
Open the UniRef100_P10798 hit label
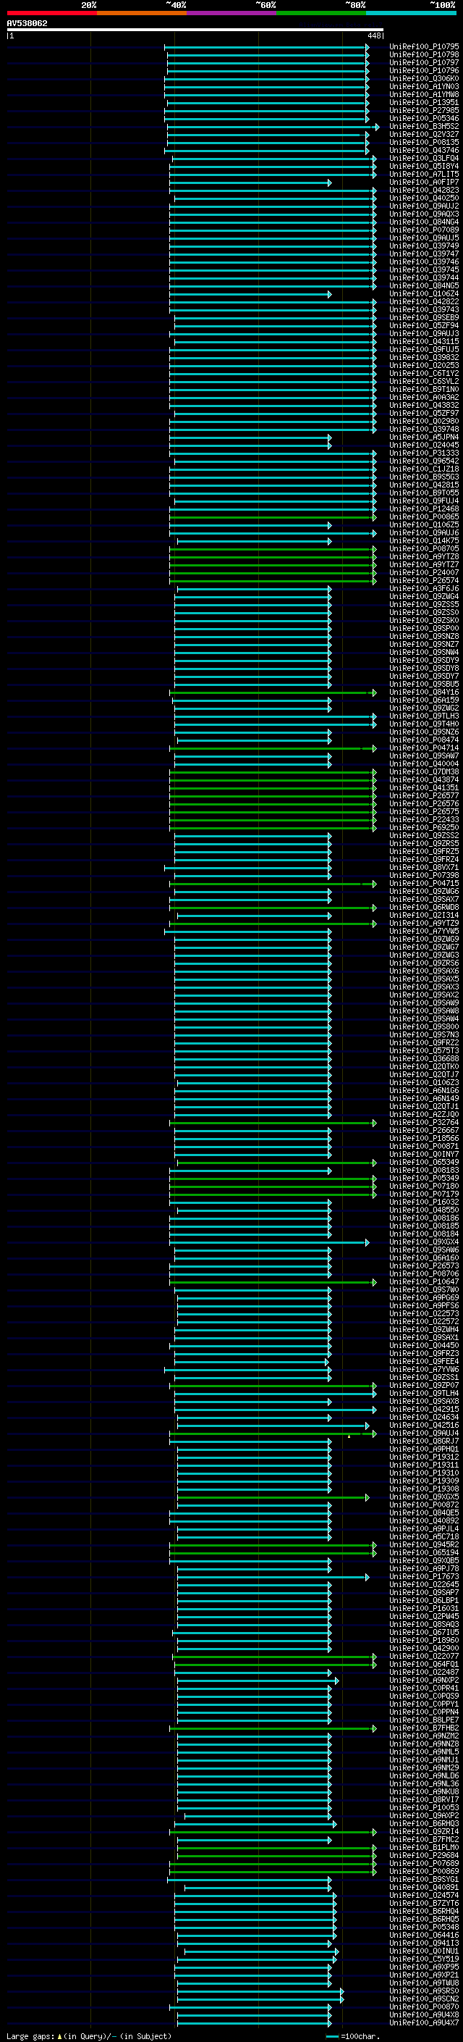click(424, 55)
